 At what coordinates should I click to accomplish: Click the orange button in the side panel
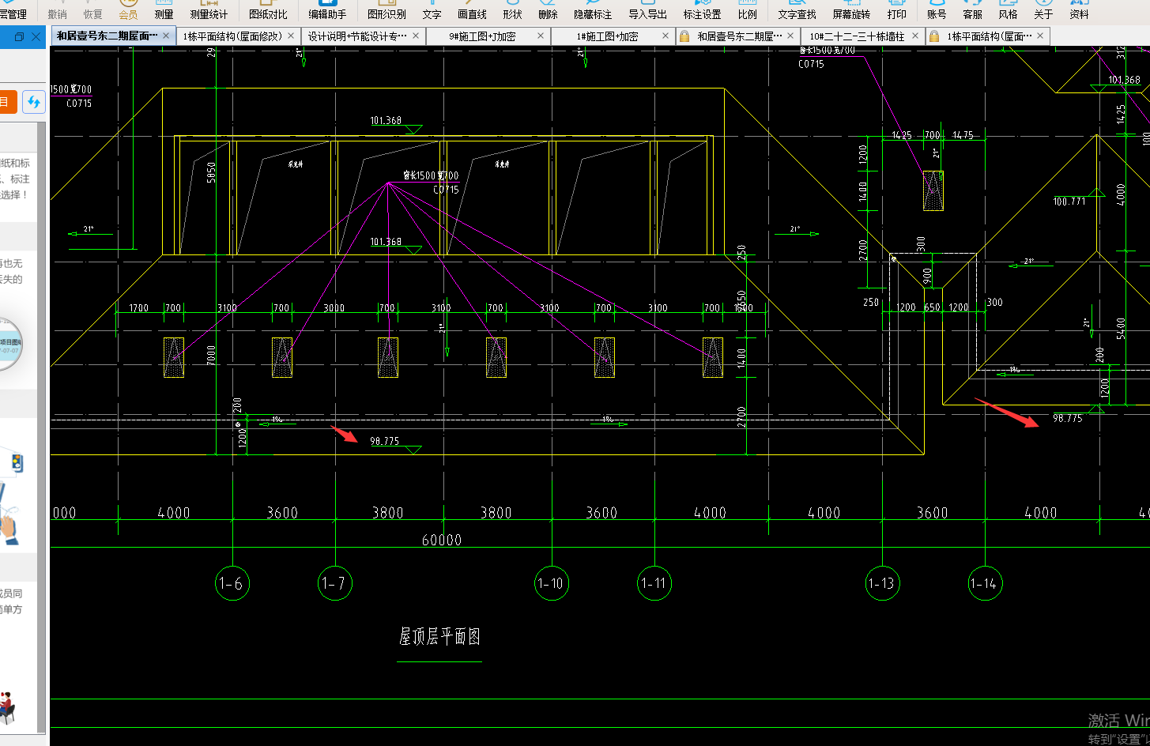click(8, 102)
